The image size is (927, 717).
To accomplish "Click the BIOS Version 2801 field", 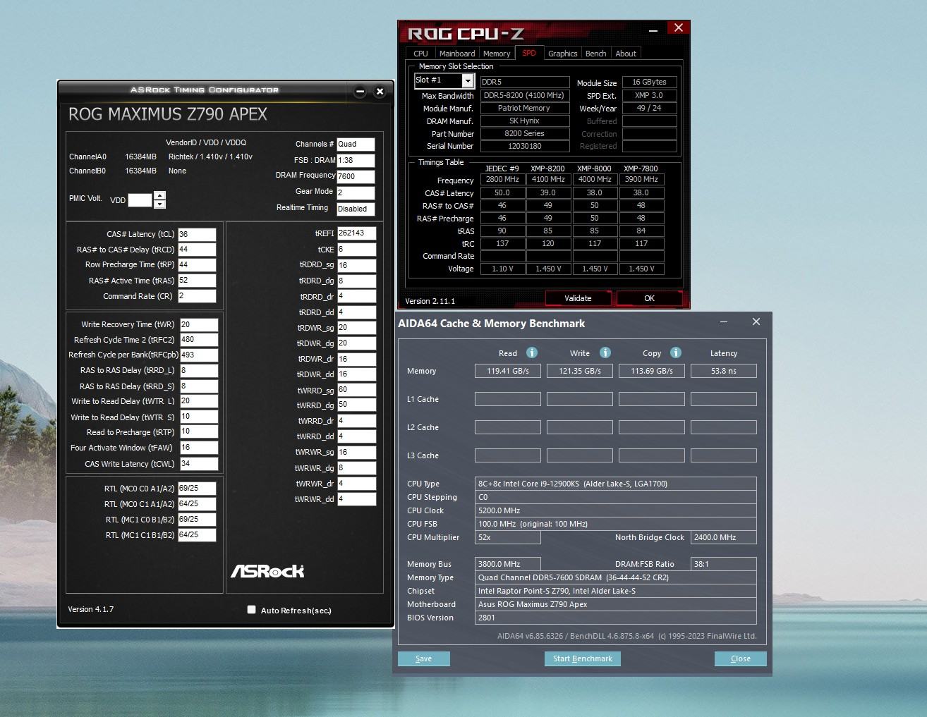I will click(616, 618).
